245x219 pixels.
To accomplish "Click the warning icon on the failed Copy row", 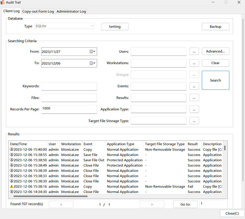I will pos(12,187).
